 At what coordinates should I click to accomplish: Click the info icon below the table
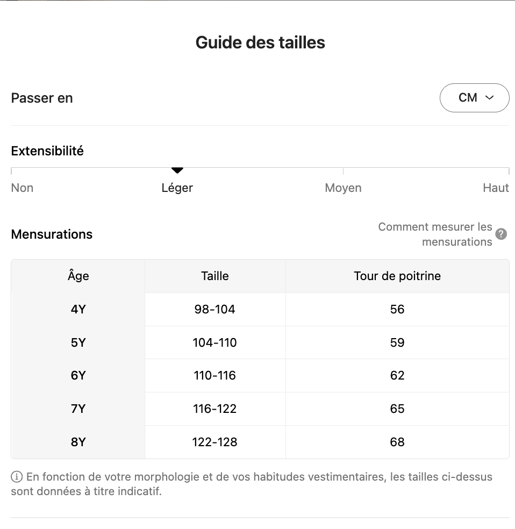tap(17, 477)
